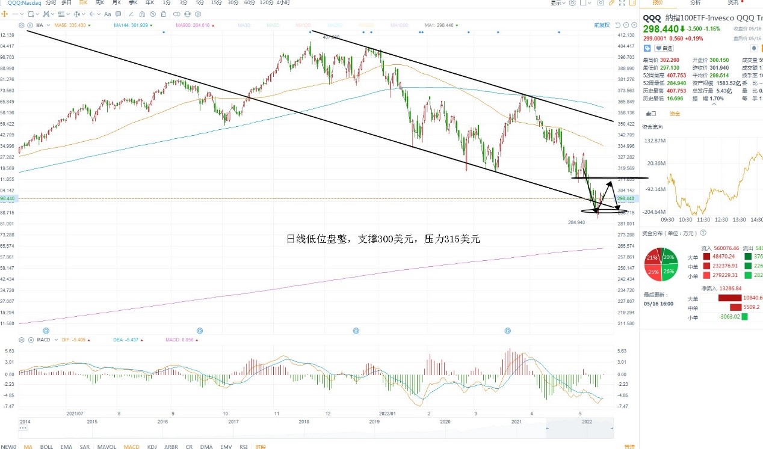Click the edit pencil icon at top right
Image resolution: width=763 pixels, height=449 pixels.
point(611,3)
